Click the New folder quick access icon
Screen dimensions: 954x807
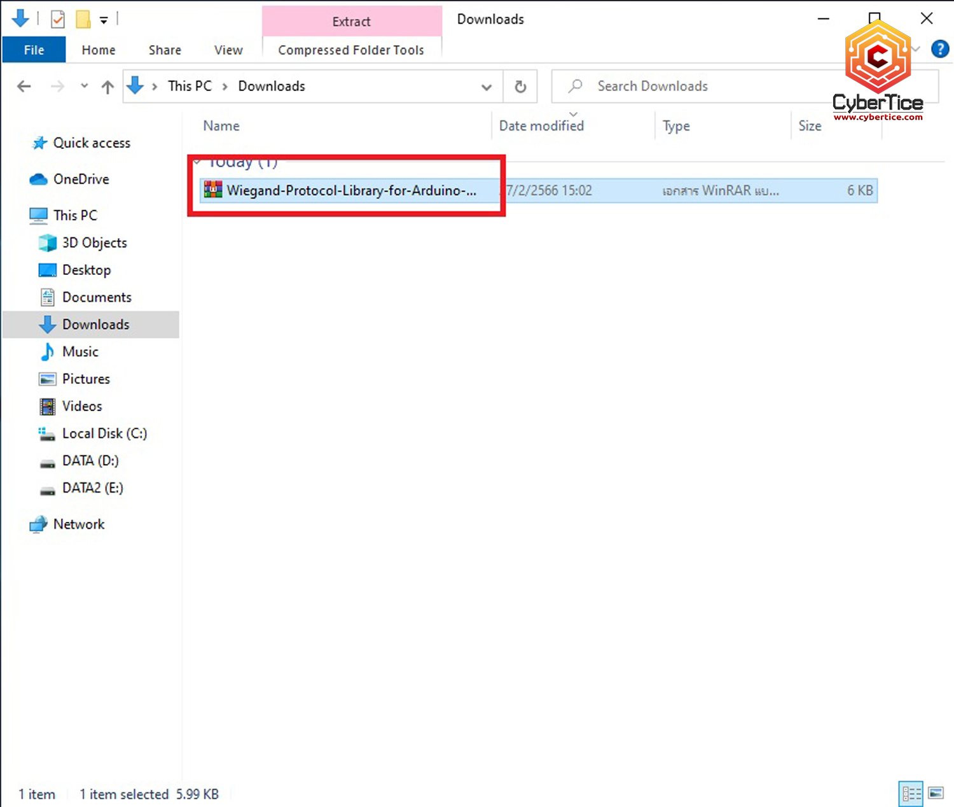(x=83, y=20)
